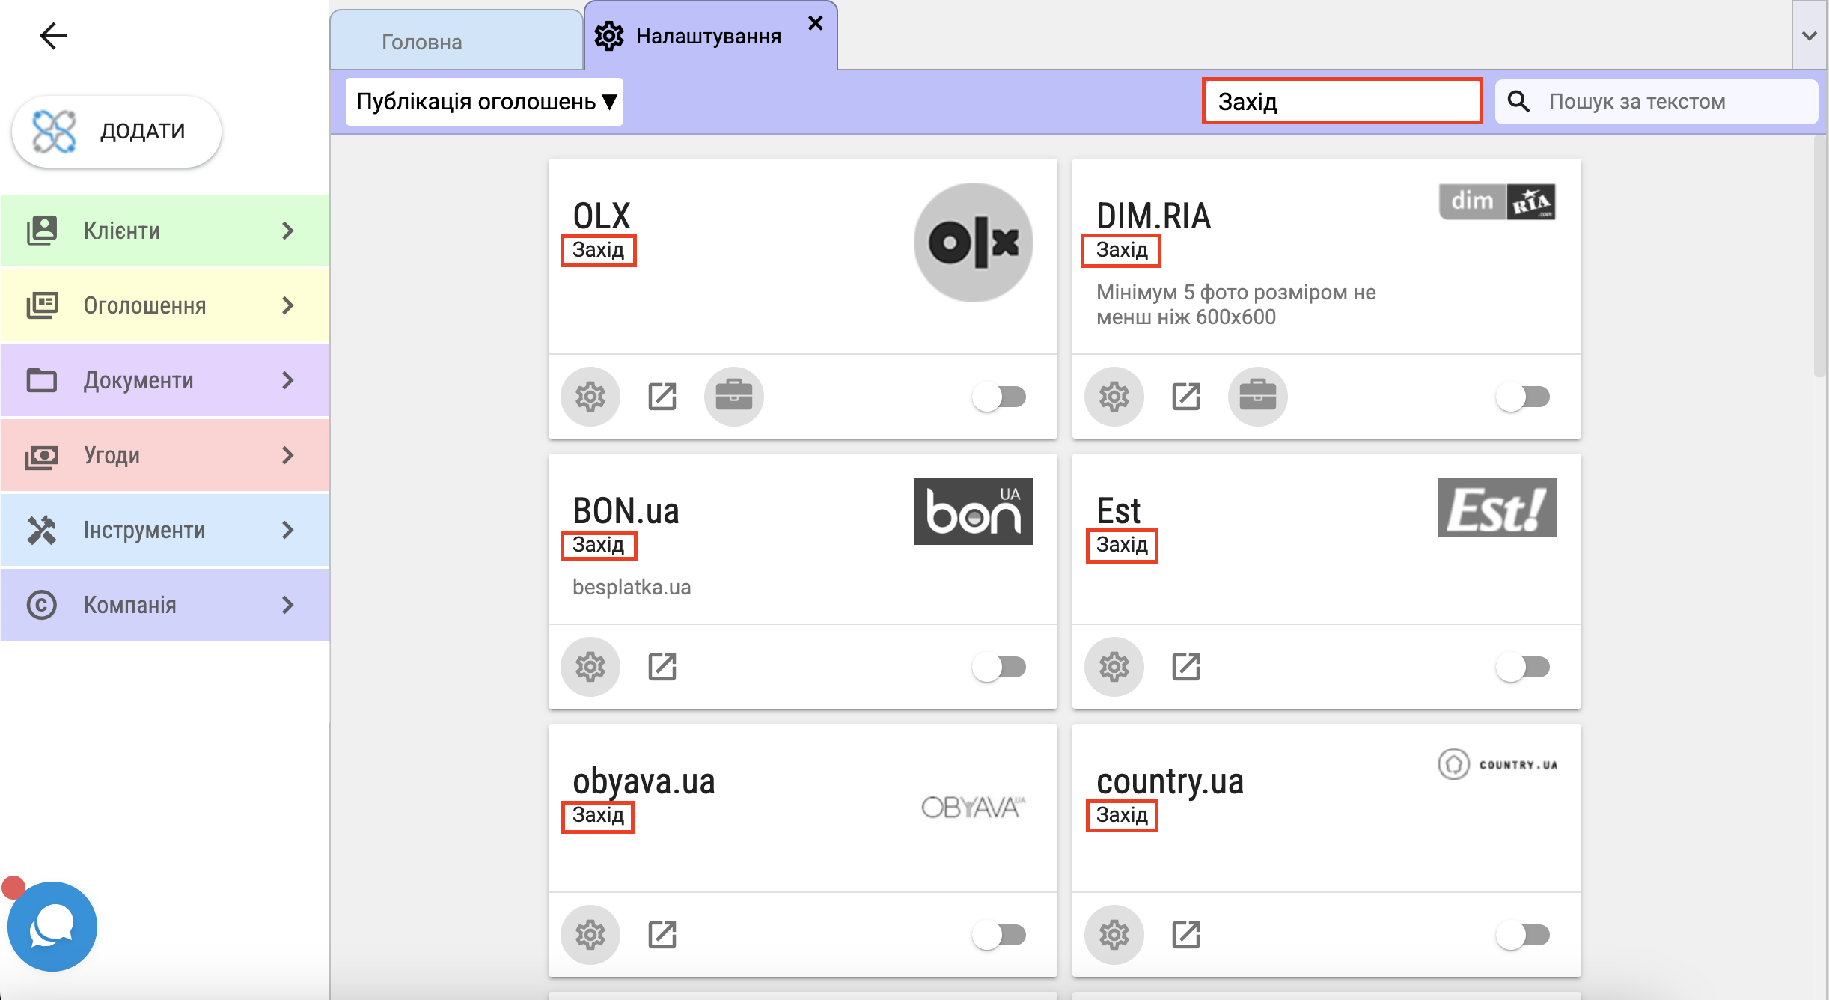Enable the DIM.RIA toggle switch
This screenshot has height=1000, width=1829.
(1523, 397)
